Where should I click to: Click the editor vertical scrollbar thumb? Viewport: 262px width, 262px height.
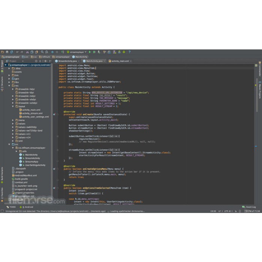point(257,95)
